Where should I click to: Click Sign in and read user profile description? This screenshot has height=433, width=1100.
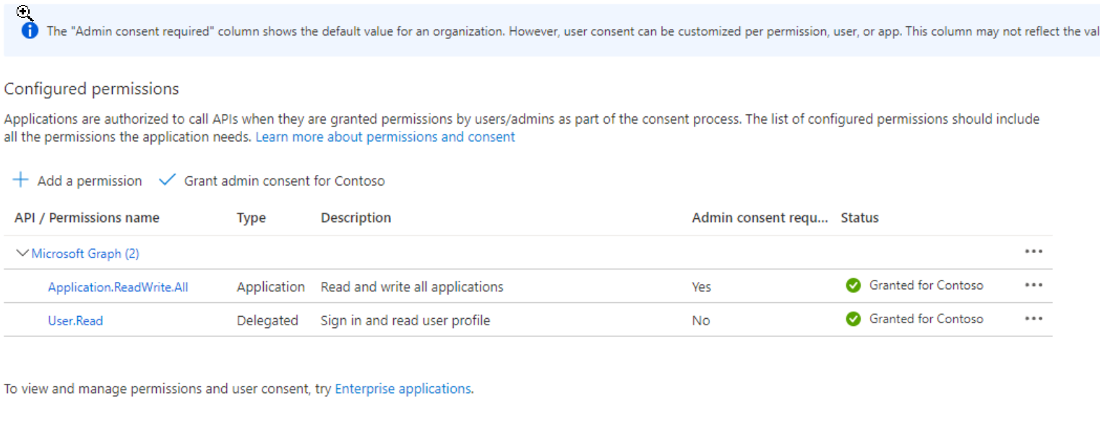click(405, 320)
